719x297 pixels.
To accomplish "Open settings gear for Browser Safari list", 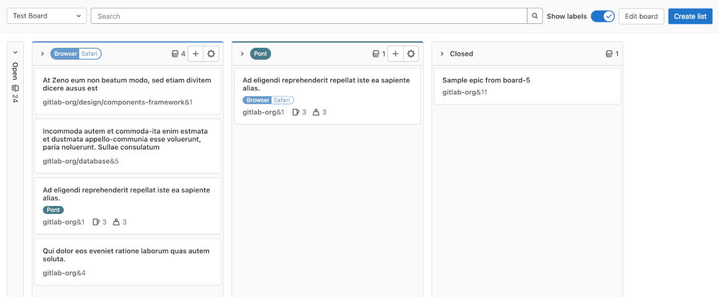I will coord(212,54).
